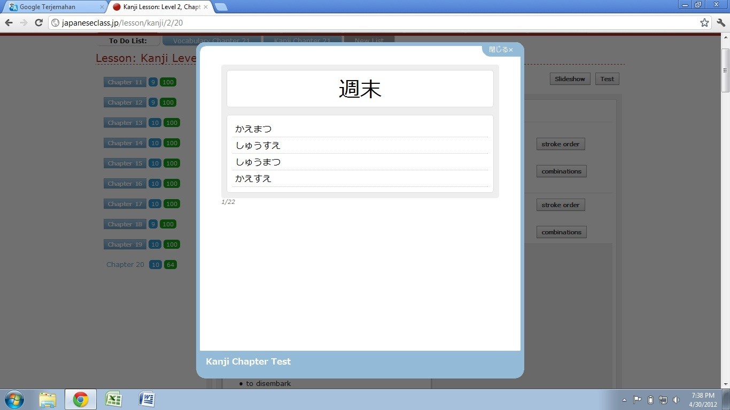
Task: Open the Chrome wrench settings menu
Action: coord(721,22)
